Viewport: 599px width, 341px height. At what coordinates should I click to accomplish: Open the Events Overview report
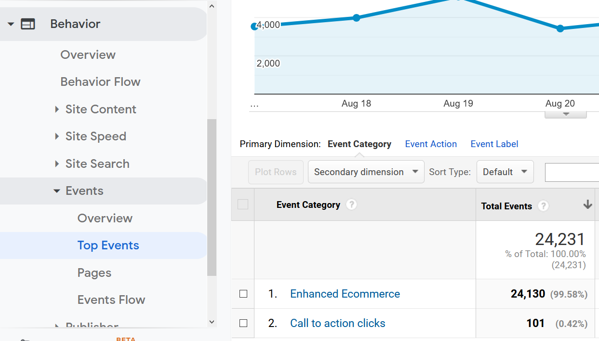[x=105, y=218]
